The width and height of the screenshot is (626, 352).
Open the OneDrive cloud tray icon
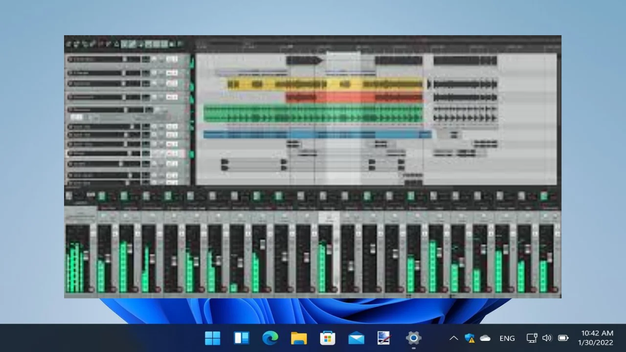click(485, 338)
